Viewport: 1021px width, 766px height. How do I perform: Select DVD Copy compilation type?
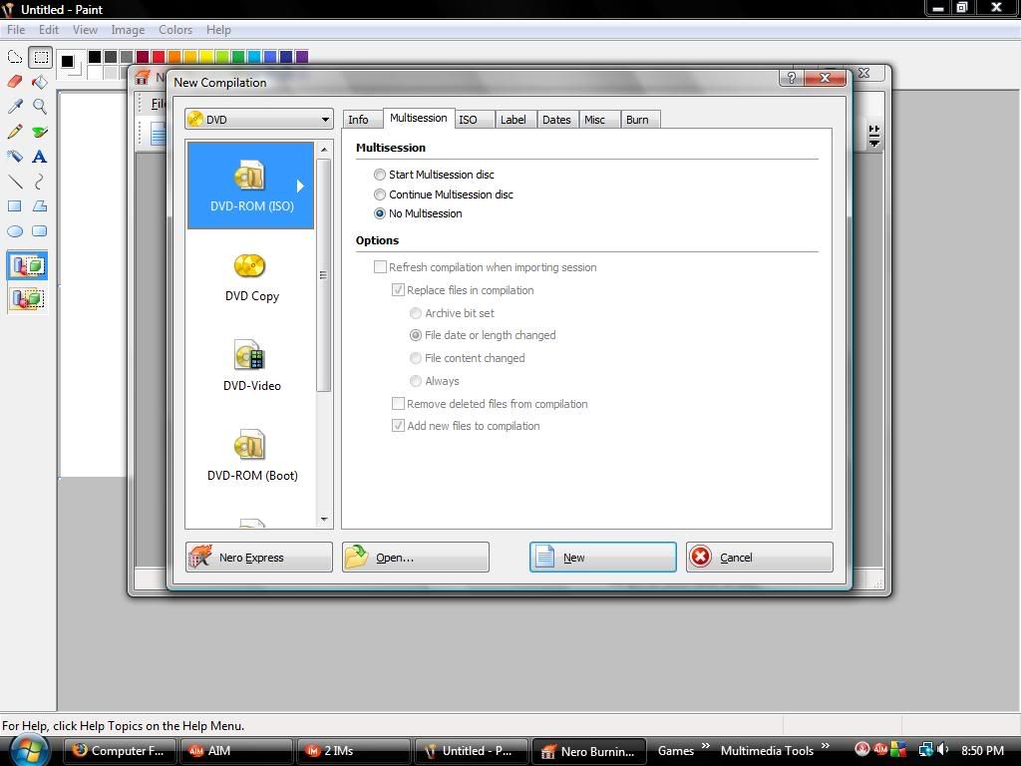(251, 277)
